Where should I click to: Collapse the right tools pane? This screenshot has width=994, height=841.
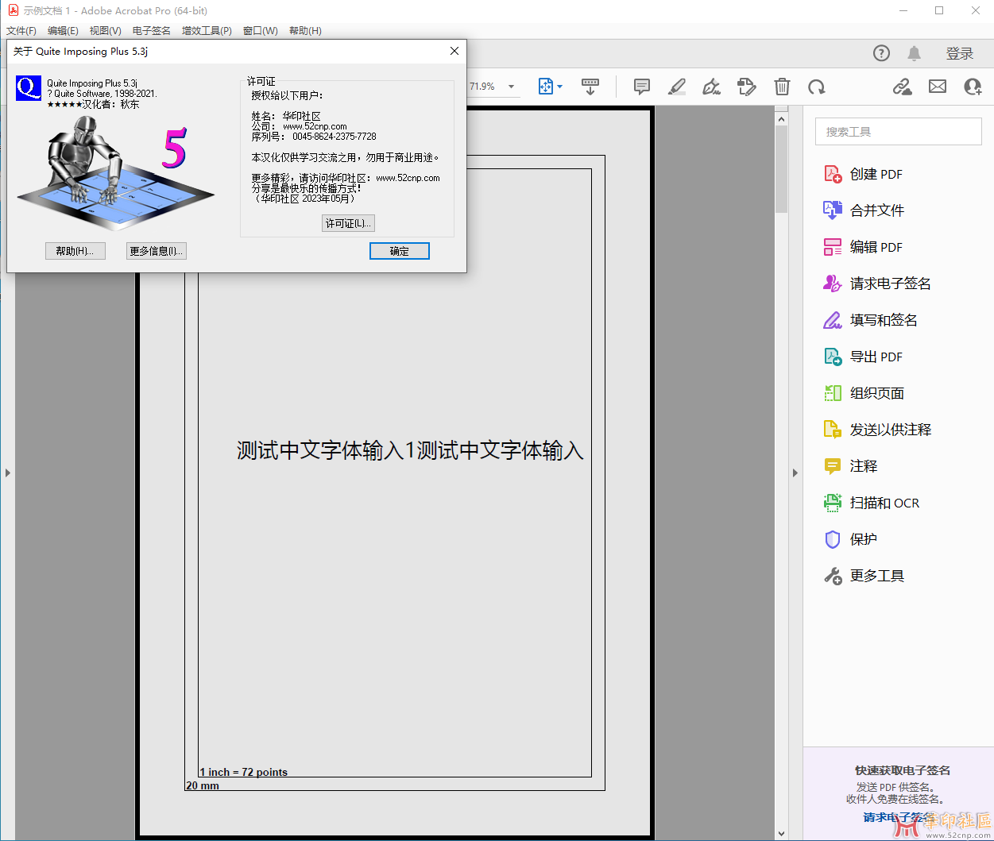(x=795, y=473)
